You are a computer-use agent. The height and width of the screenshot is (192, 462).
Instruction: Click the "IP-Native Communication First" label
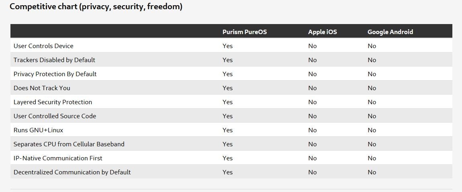coord(58,158)
